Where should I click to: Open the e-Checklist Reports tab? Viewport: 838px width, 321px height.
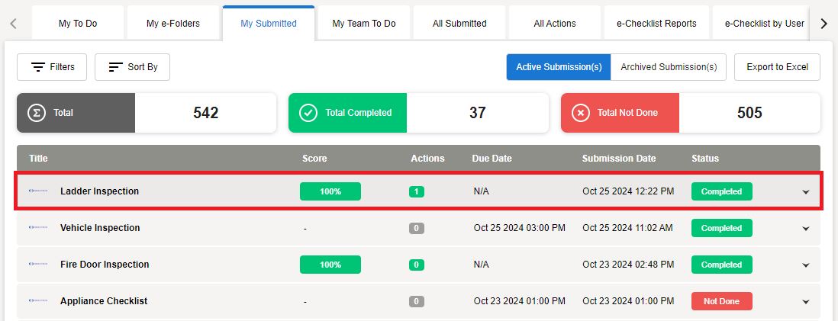pyautogui.click(x=656, y=24)
